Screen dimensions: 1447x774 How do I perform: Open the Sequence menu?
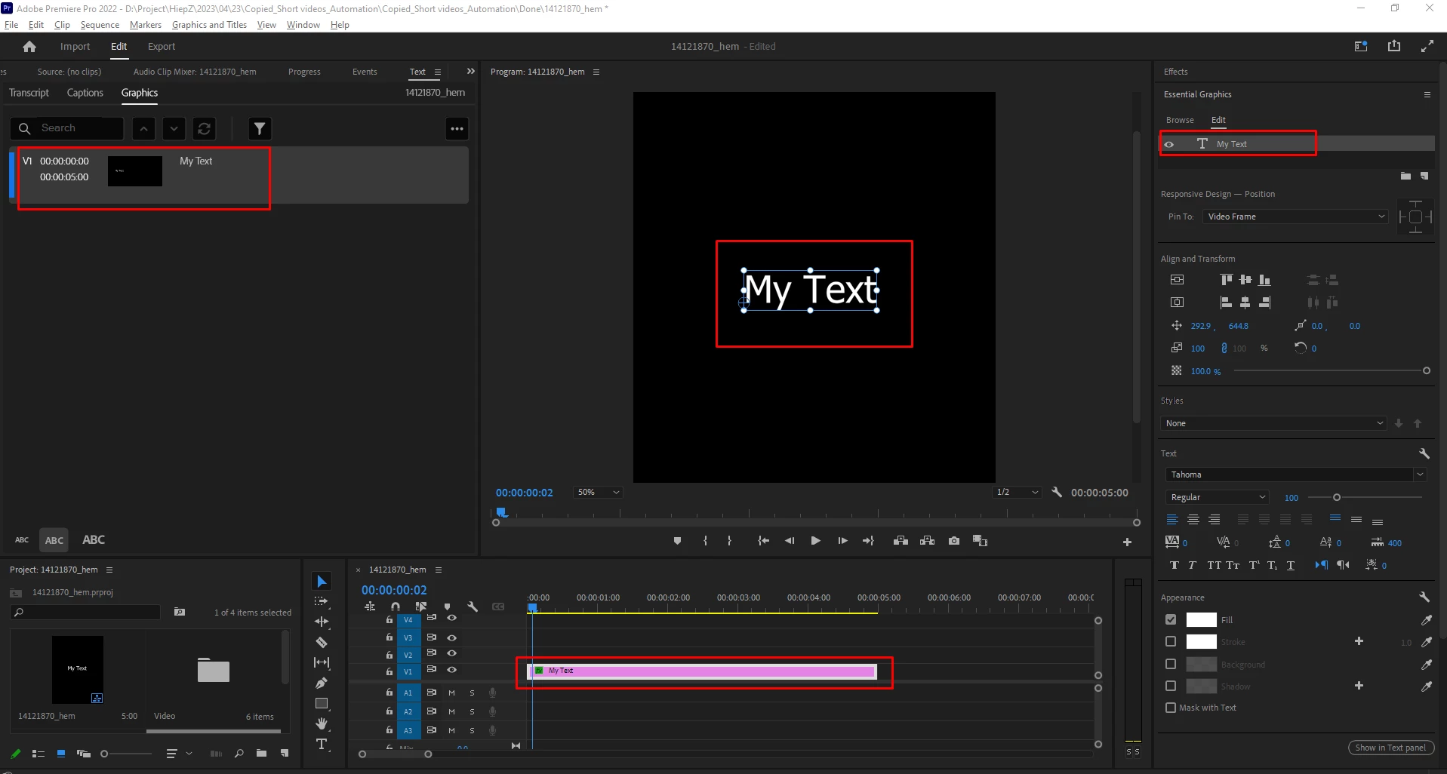100,25
